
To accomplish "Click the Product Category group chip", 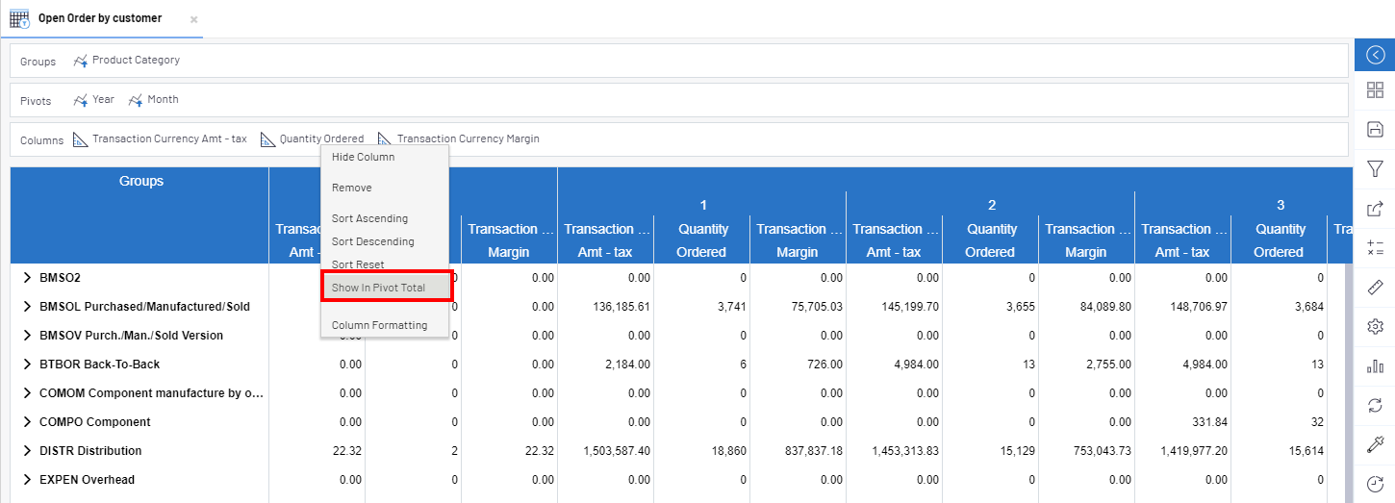I will point(135,60).
